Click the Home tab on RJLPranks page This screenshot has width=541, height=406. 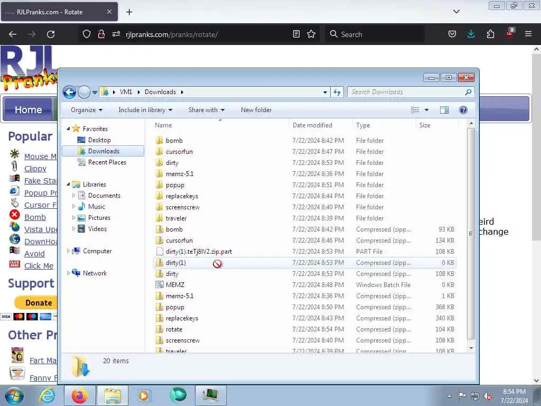tap(28, 109)
